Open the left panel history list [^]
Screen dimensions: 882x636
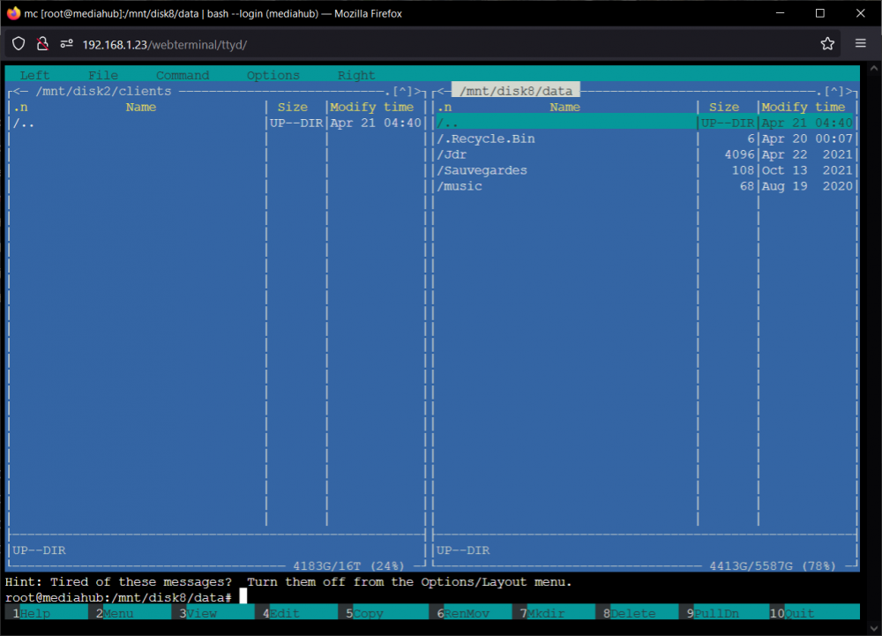pyautogui.click(x=403, y=91)
